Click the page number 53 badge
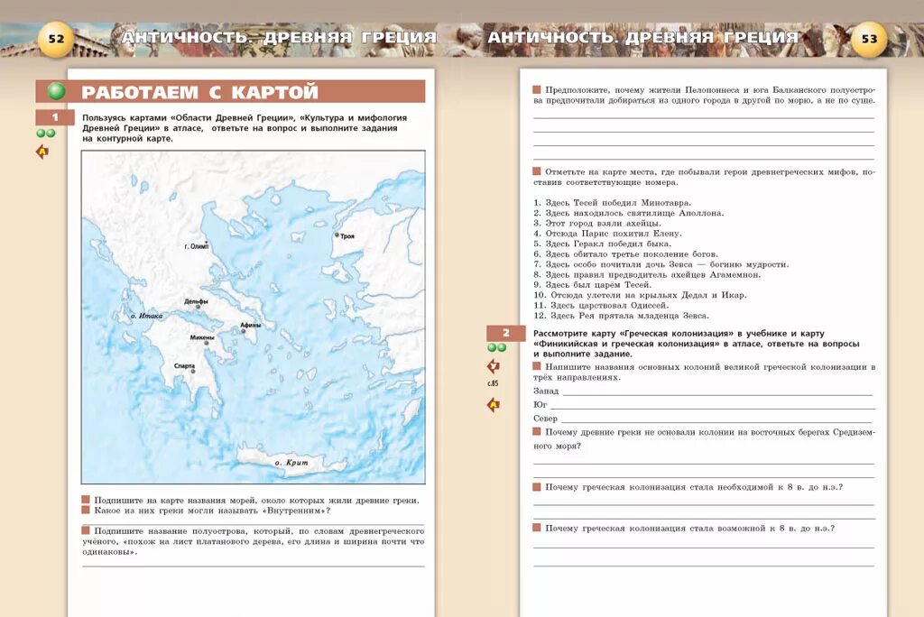The image size is (924, 617). click(869, 39)
